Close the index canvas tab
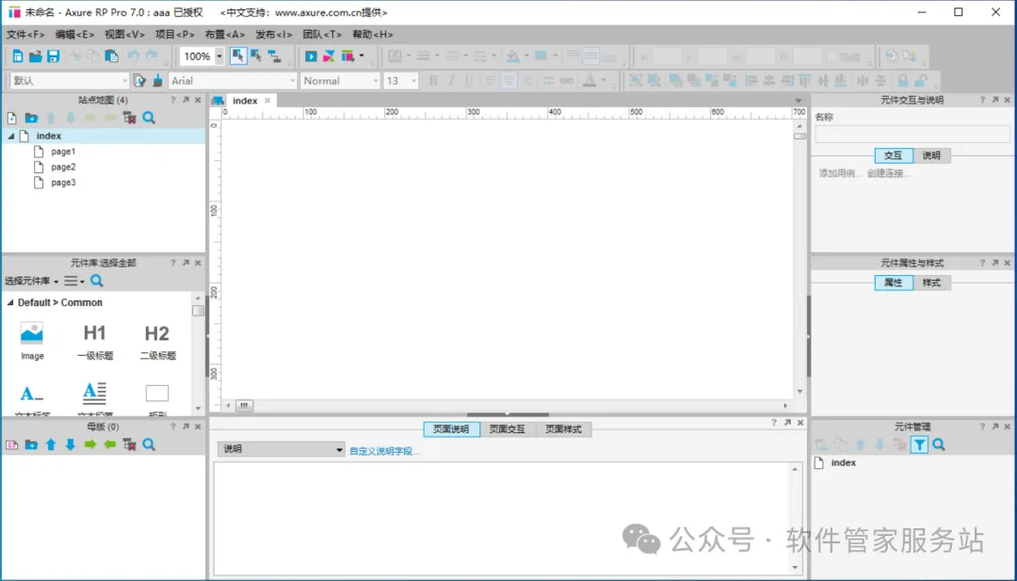The height and width of the screenshot is (581, 1017). (267, 101)
